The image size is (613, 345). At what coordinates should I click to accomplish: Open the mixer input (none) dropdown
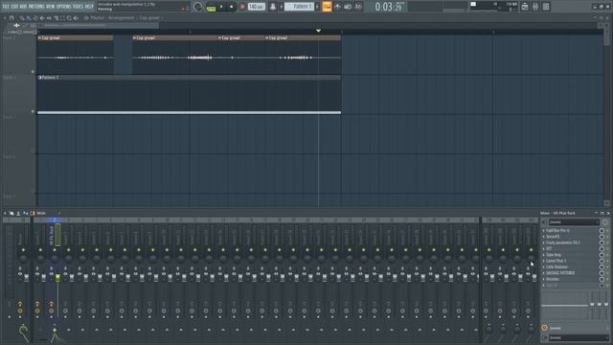574,222
